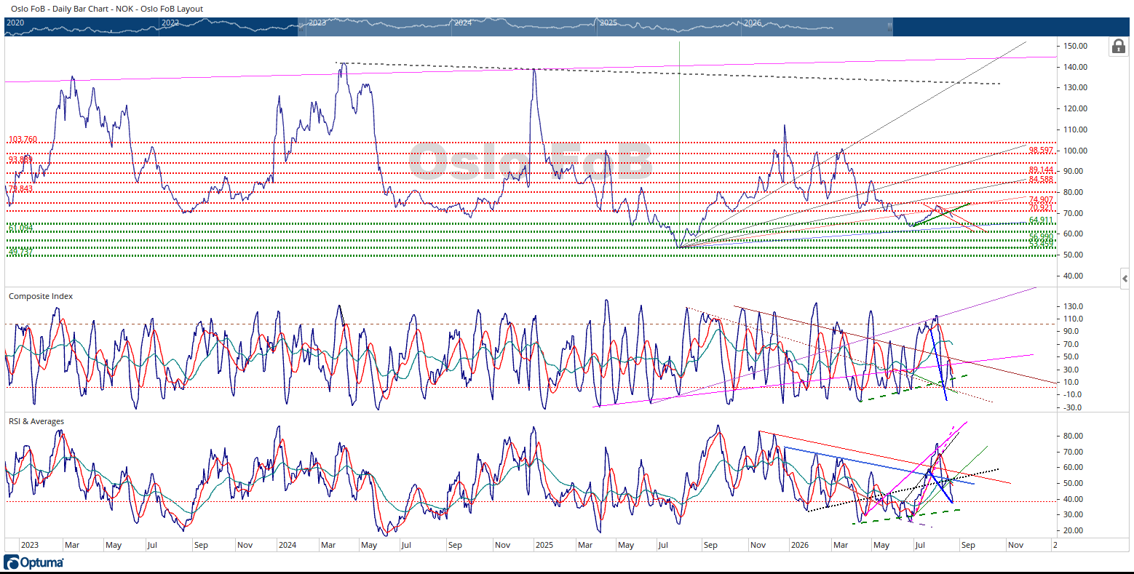This screenshot has width=1134, height=574.
Task: Jump to 2022 in the overview navigator strip
Action: (170, 23)
